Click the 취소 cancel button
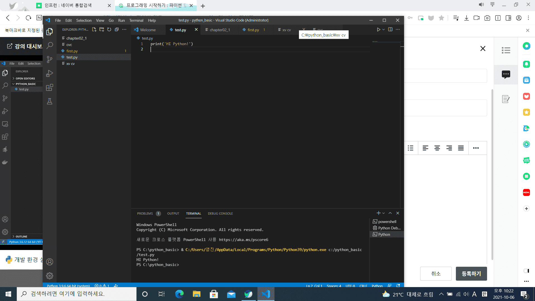The image size is (535, 301). pyautogui.click(x=436, y=274)
